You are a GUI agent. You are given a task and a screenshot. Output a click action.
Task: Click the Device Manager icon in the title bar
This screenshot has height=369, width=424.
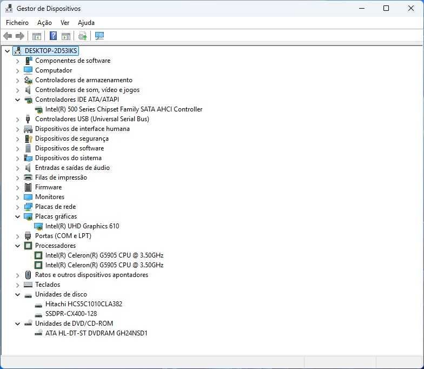pos(9,9)
